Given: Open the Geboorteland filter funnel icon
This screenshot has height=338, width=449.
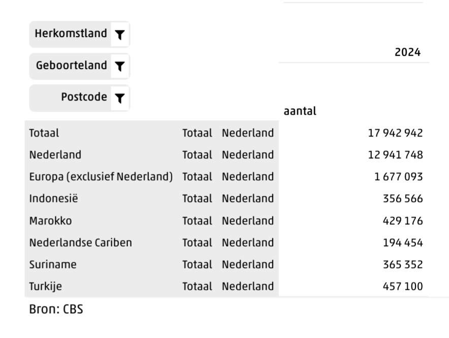Looking at the screenshot, I should [120, 66].
